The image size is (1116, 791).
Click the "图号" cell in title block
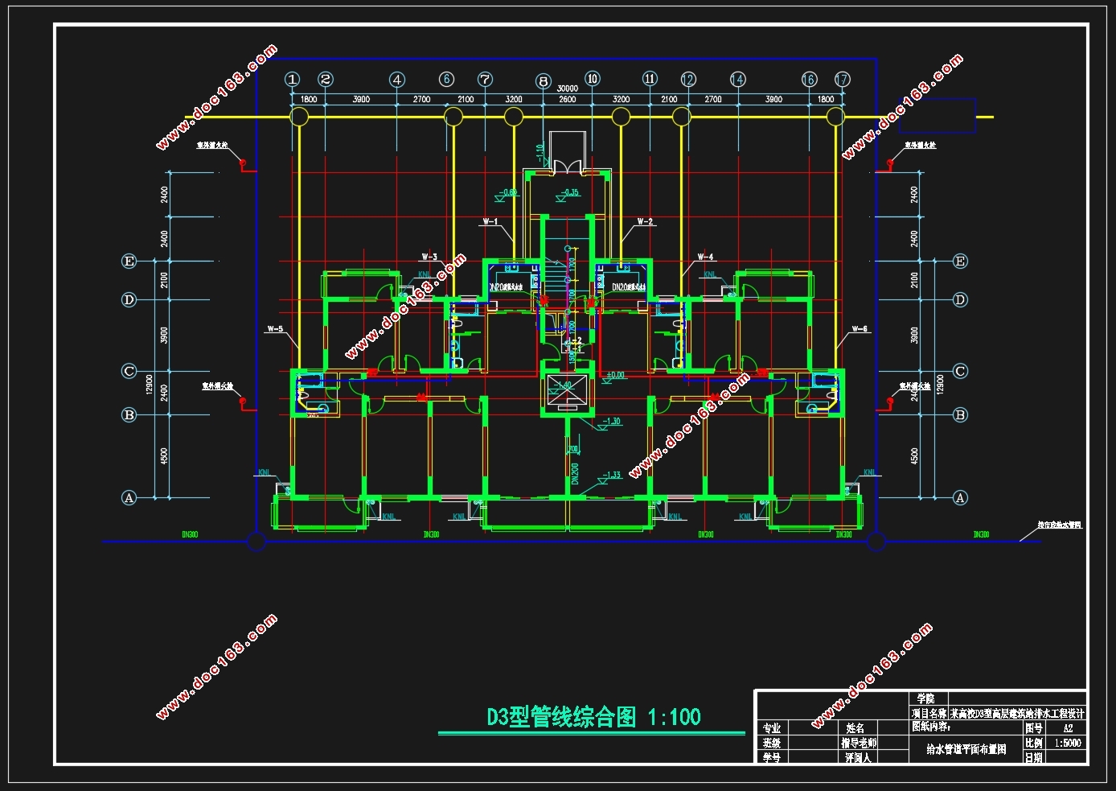tap(1034, 728)
